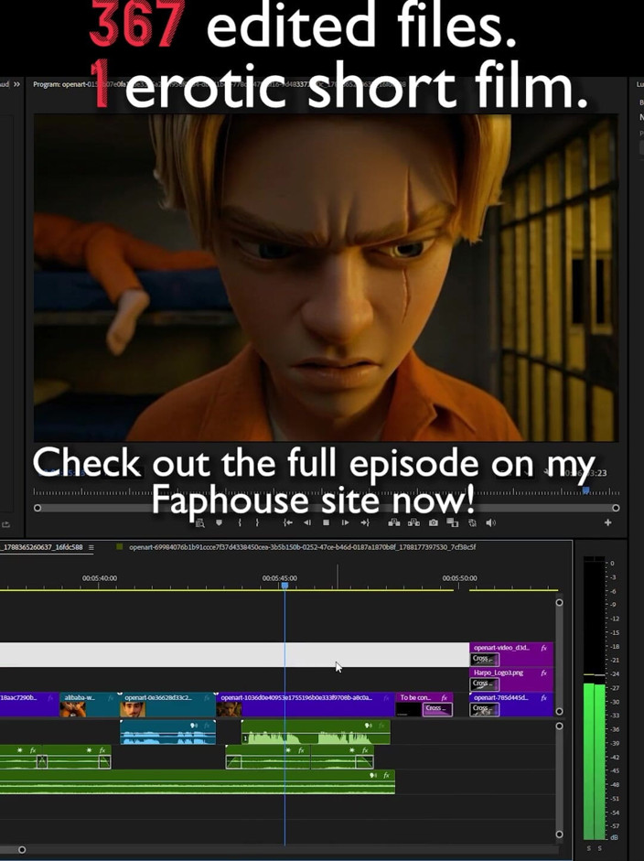The image size is (644, 861).
Task: Click the 00:05:40:00 ruler timecode
Action: click(x=100, y=578)
